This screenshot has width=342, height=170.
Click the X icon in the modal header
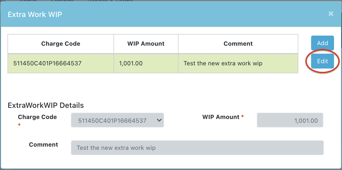tap(331, 14)
